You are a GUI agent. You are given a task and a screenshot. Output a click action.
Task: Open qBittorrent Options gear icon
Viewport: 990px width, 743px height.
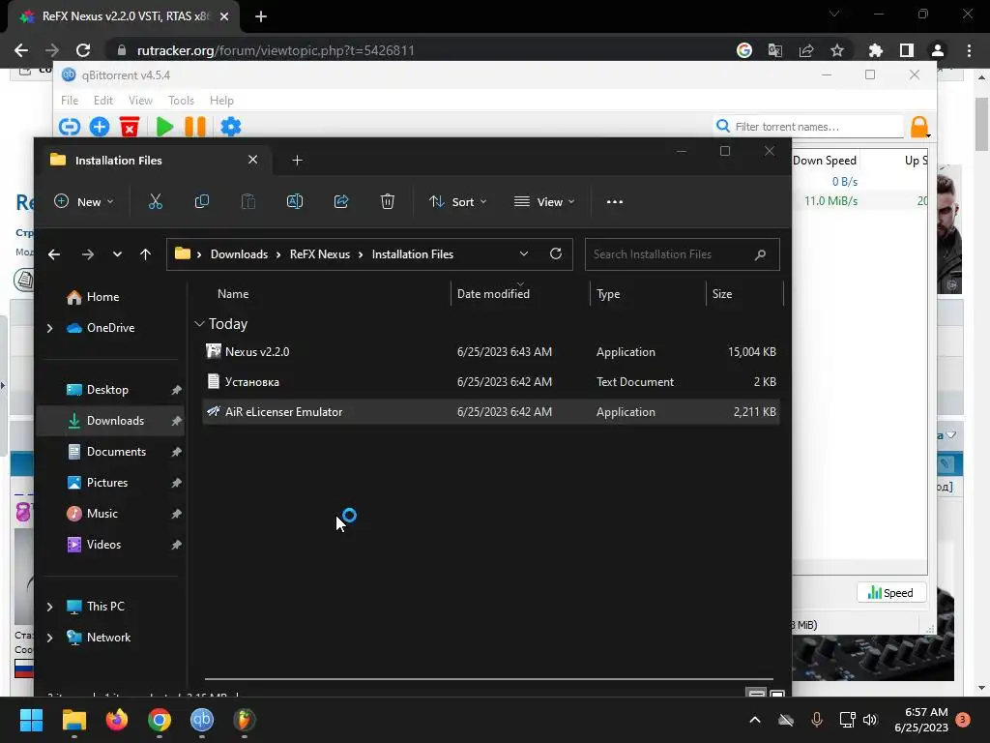tap(230, 127)
